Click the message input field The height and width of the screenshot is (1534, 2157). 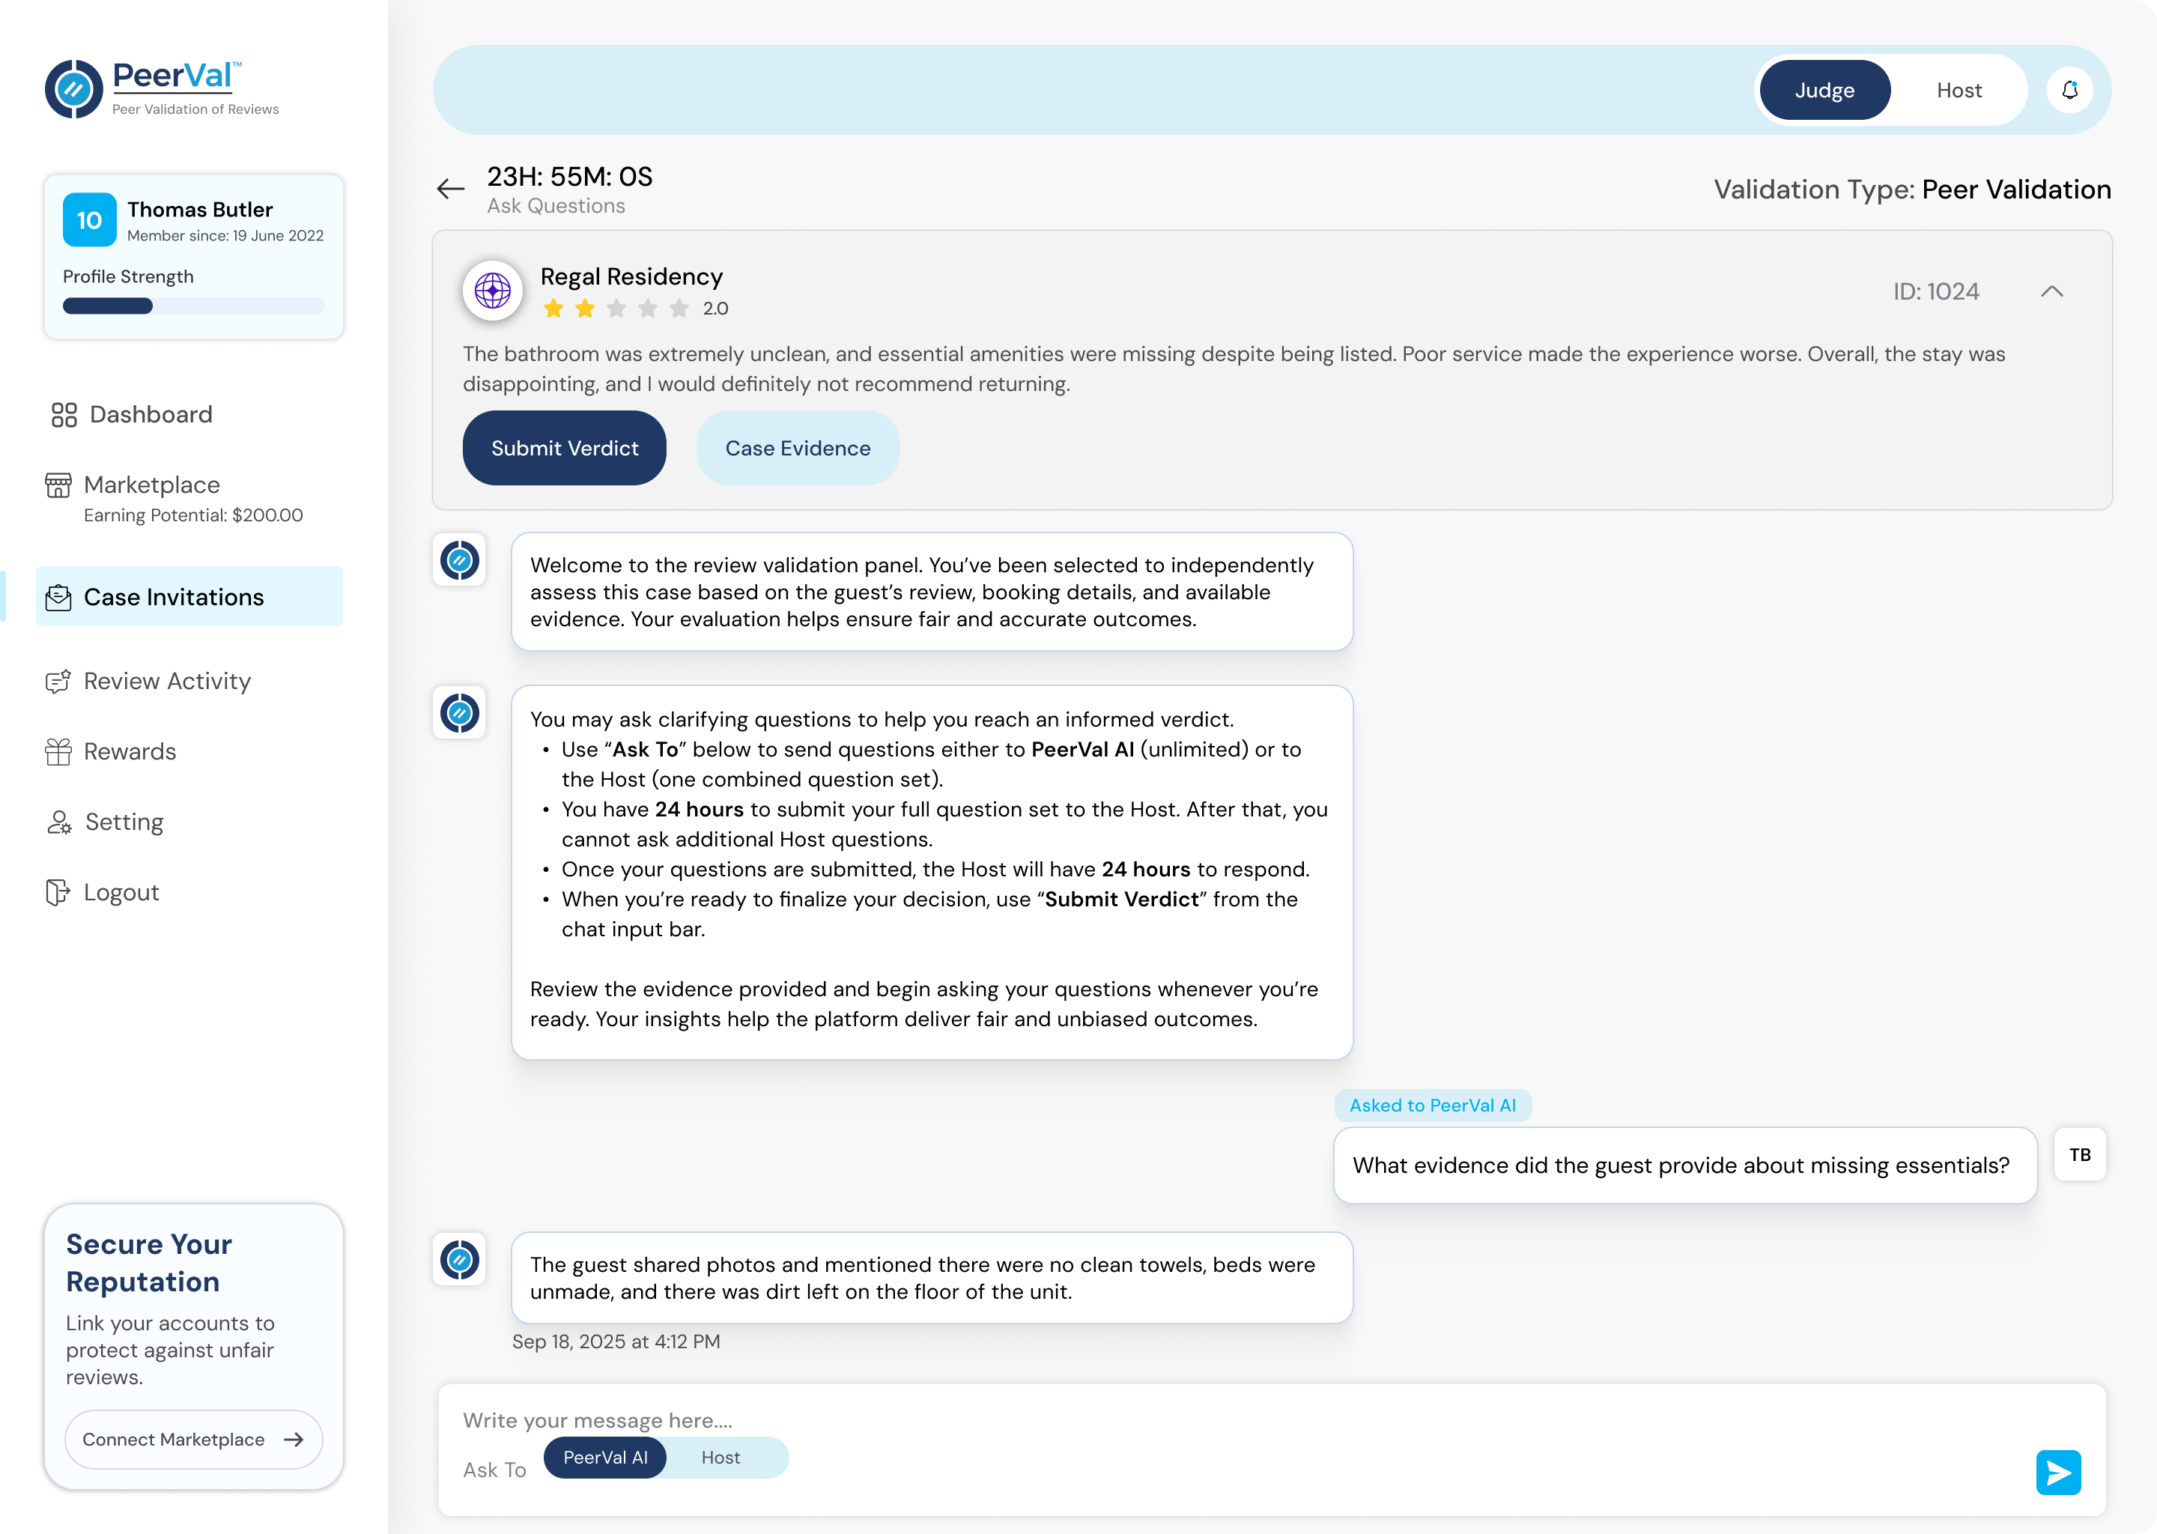[x=1133, y=1419]
